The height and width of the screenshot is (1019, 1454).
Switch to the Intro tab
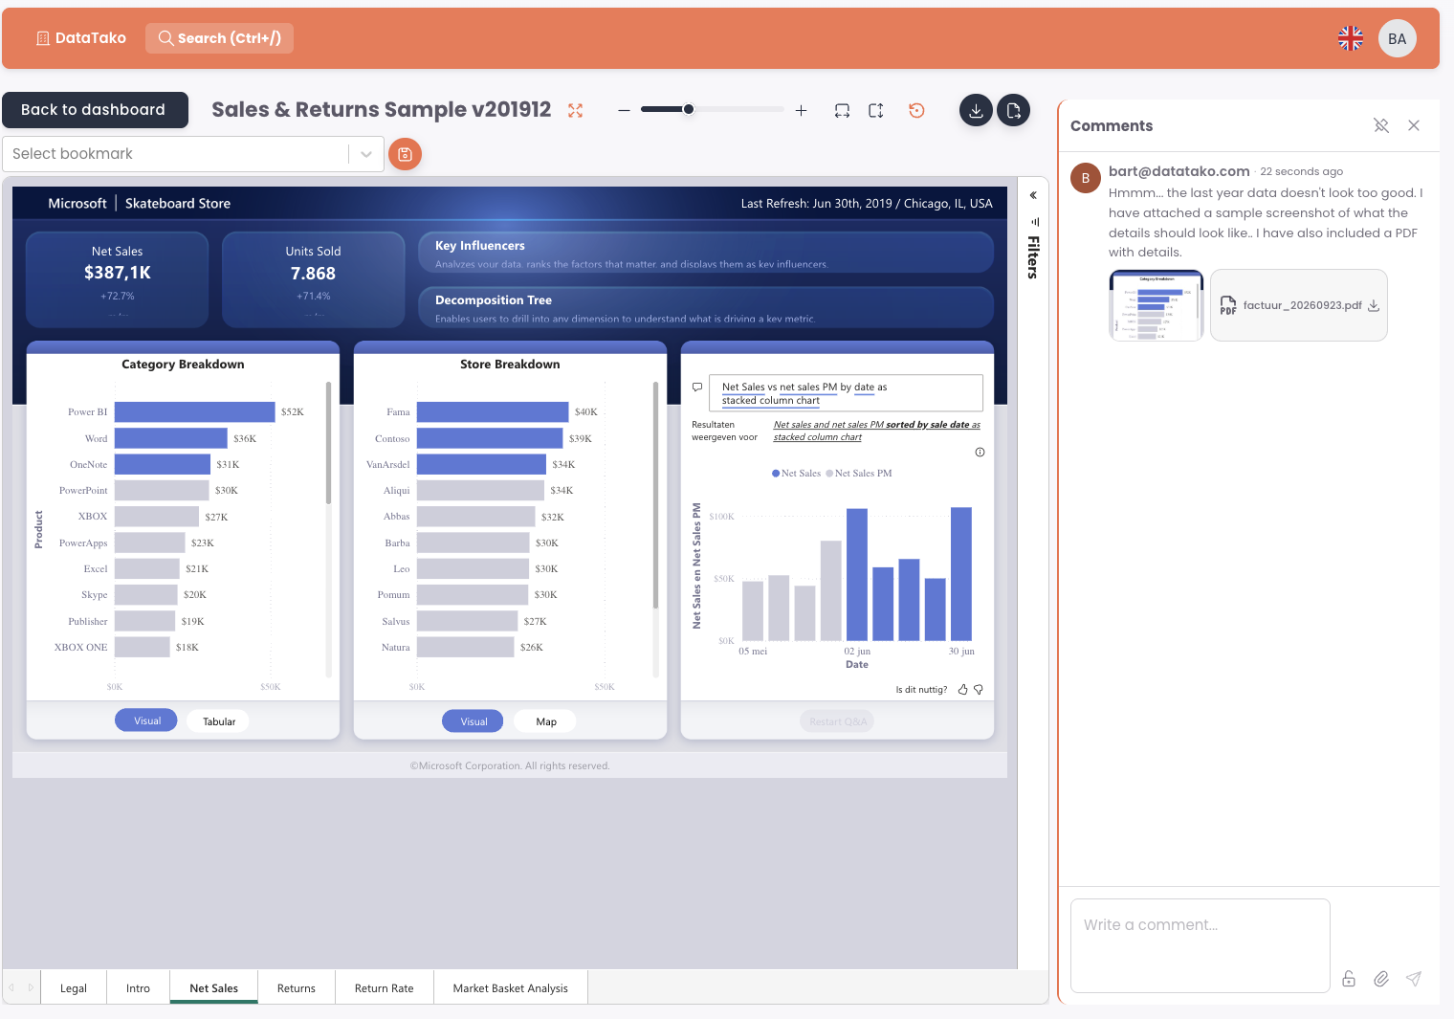(138, 988)
